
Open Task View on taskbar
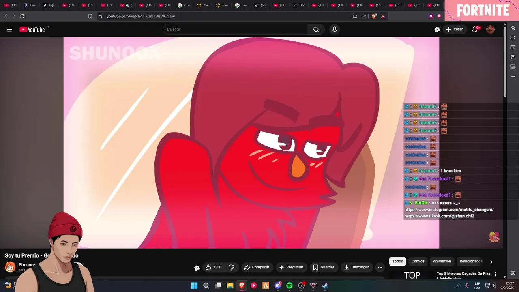(x=218, y=286)
